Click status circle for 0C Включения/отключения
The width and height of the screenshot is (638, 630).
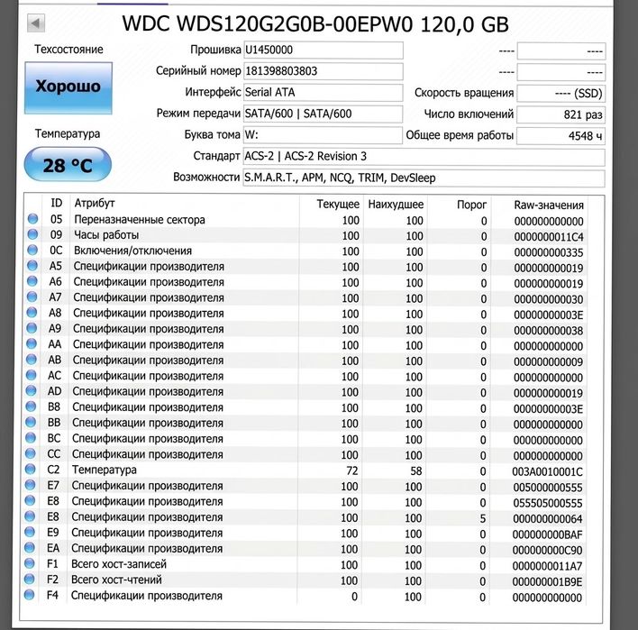click(32, 250)
